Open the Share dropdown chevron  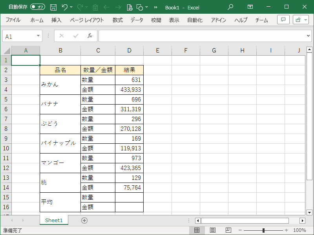(x=305, y=20)
